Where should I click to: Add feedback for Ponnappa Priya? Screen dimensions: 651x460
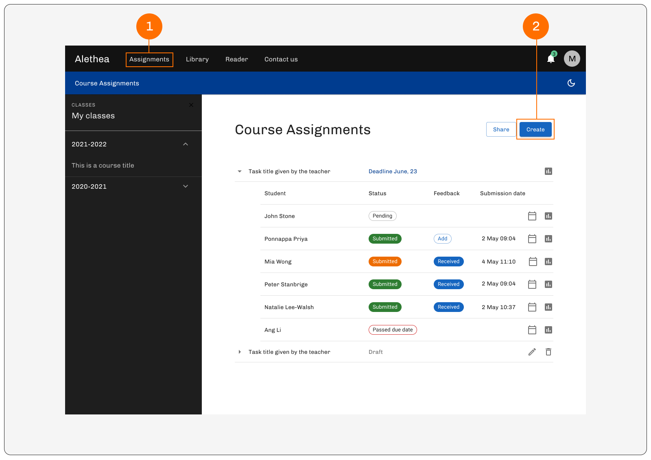pyautogui.click(x=443, y=239)
